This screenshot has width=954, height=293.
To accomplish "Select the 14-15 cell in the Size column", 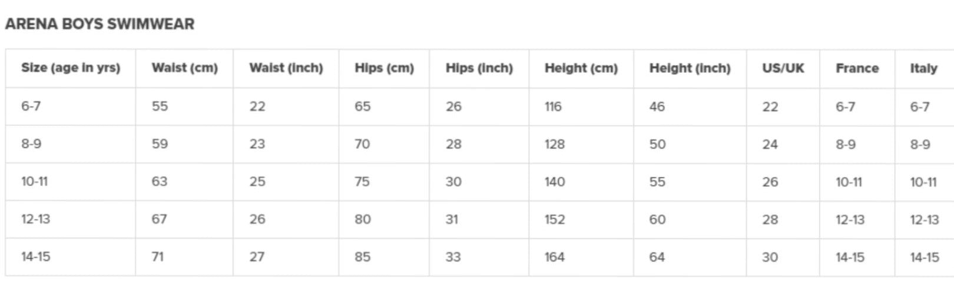I will [x=35, y=257].
